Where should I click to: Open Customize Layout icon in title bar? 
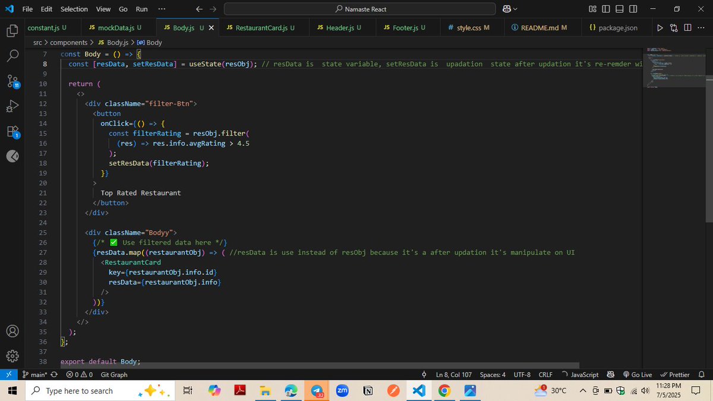pyautogui.click(x=592, y=9)
